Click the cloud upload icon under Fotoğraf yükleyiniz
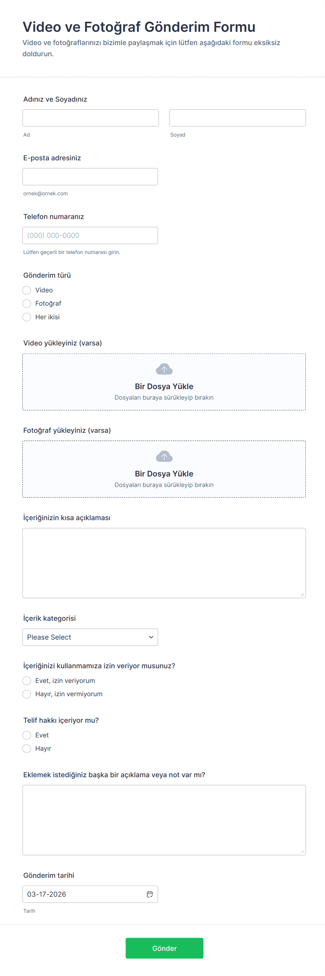Image resolution: width=325 pixels, height=976 pixels. tap(164, 456)
